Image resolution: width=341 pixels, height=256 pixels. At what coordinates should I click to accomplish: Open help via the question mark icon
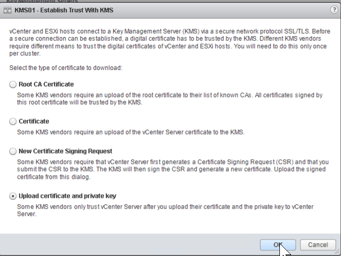point(334,10)
